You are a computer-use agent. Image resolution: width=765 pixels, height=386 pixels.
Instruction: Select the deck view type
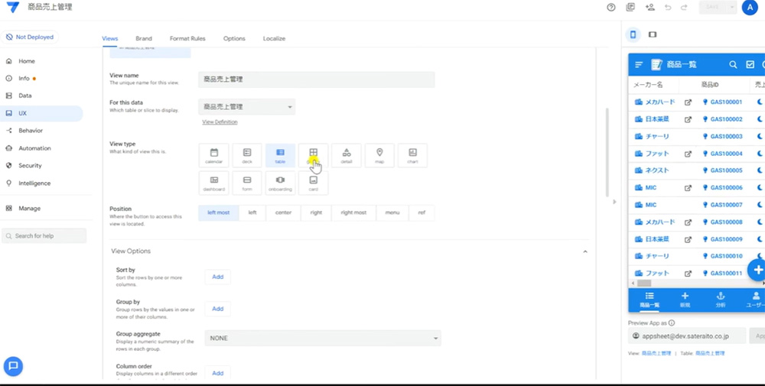(247, 155)
